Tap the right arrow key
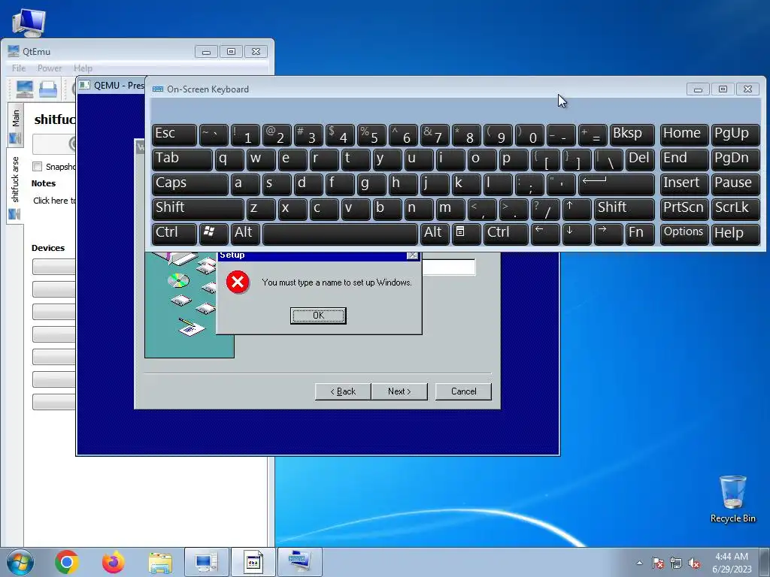The width and height of the screenshot is (770, 577). click(608, 234)
